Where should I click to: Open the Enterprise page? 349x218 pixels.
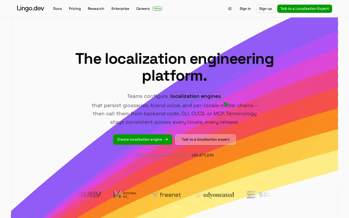[120, 9]
